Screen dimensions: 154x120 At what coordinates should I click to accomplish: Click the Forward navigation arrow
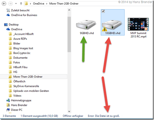pyautogui.click(x=11, y=4)
